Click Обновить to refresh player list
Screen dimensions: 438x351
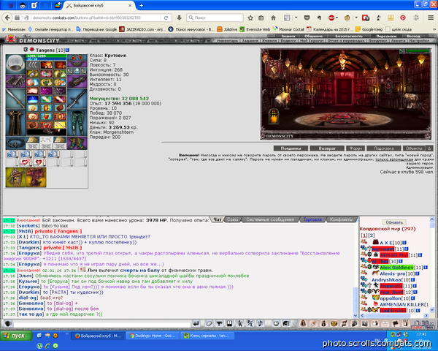pyautogui.click(x=394, y=222)
